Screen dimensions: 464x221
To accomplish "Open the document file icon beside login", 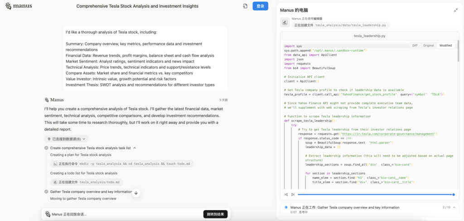I will [x=245, y=6].
